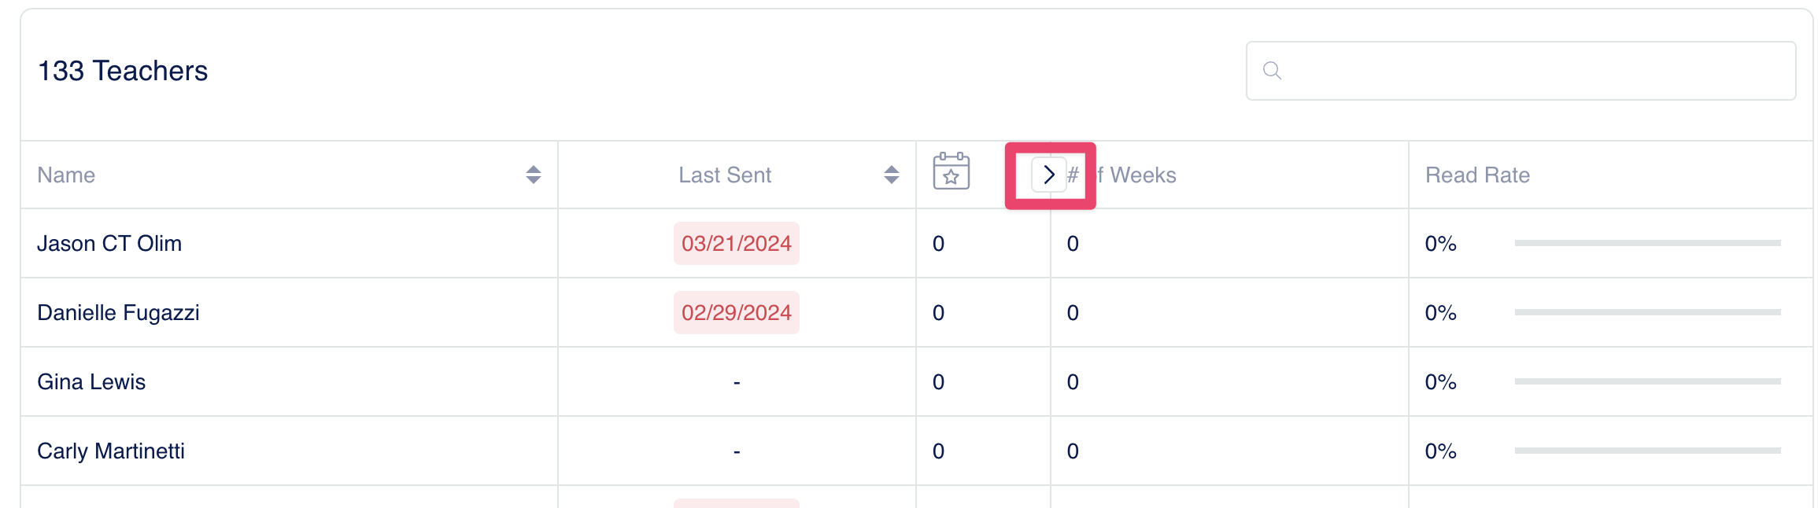Click the 02/29/2024 last sent date badge
The height and width of the screenshot is (508, 1818).
tap(736, 313)
